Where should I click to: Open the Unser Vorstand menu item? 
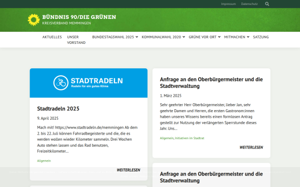click(x=76, y=40)
